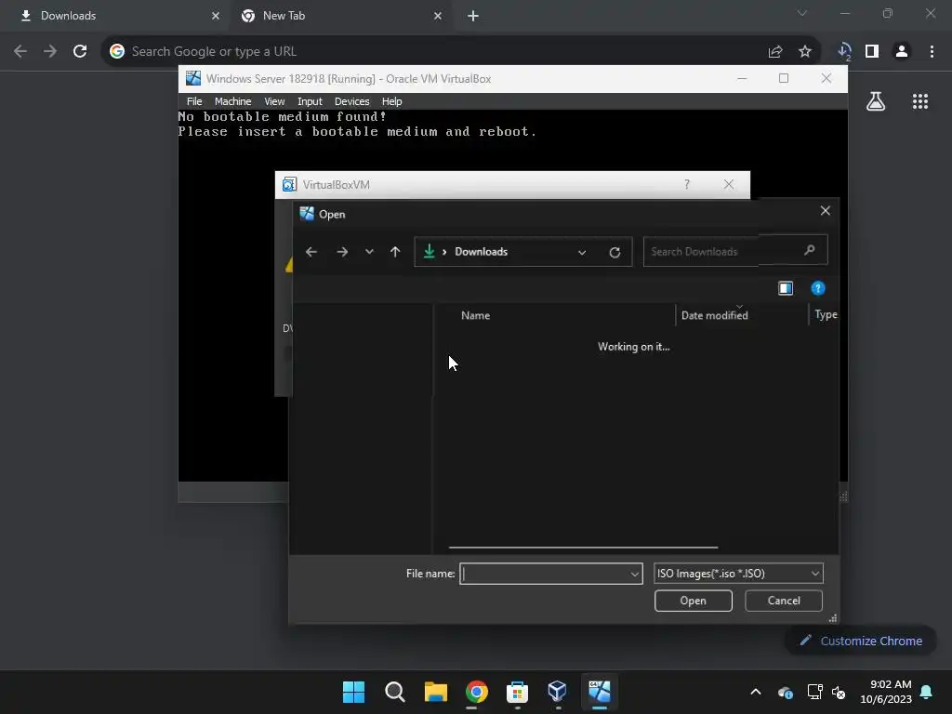
Task: Click Chrome forward navigation arrow
Action: [x=50, y=52]
